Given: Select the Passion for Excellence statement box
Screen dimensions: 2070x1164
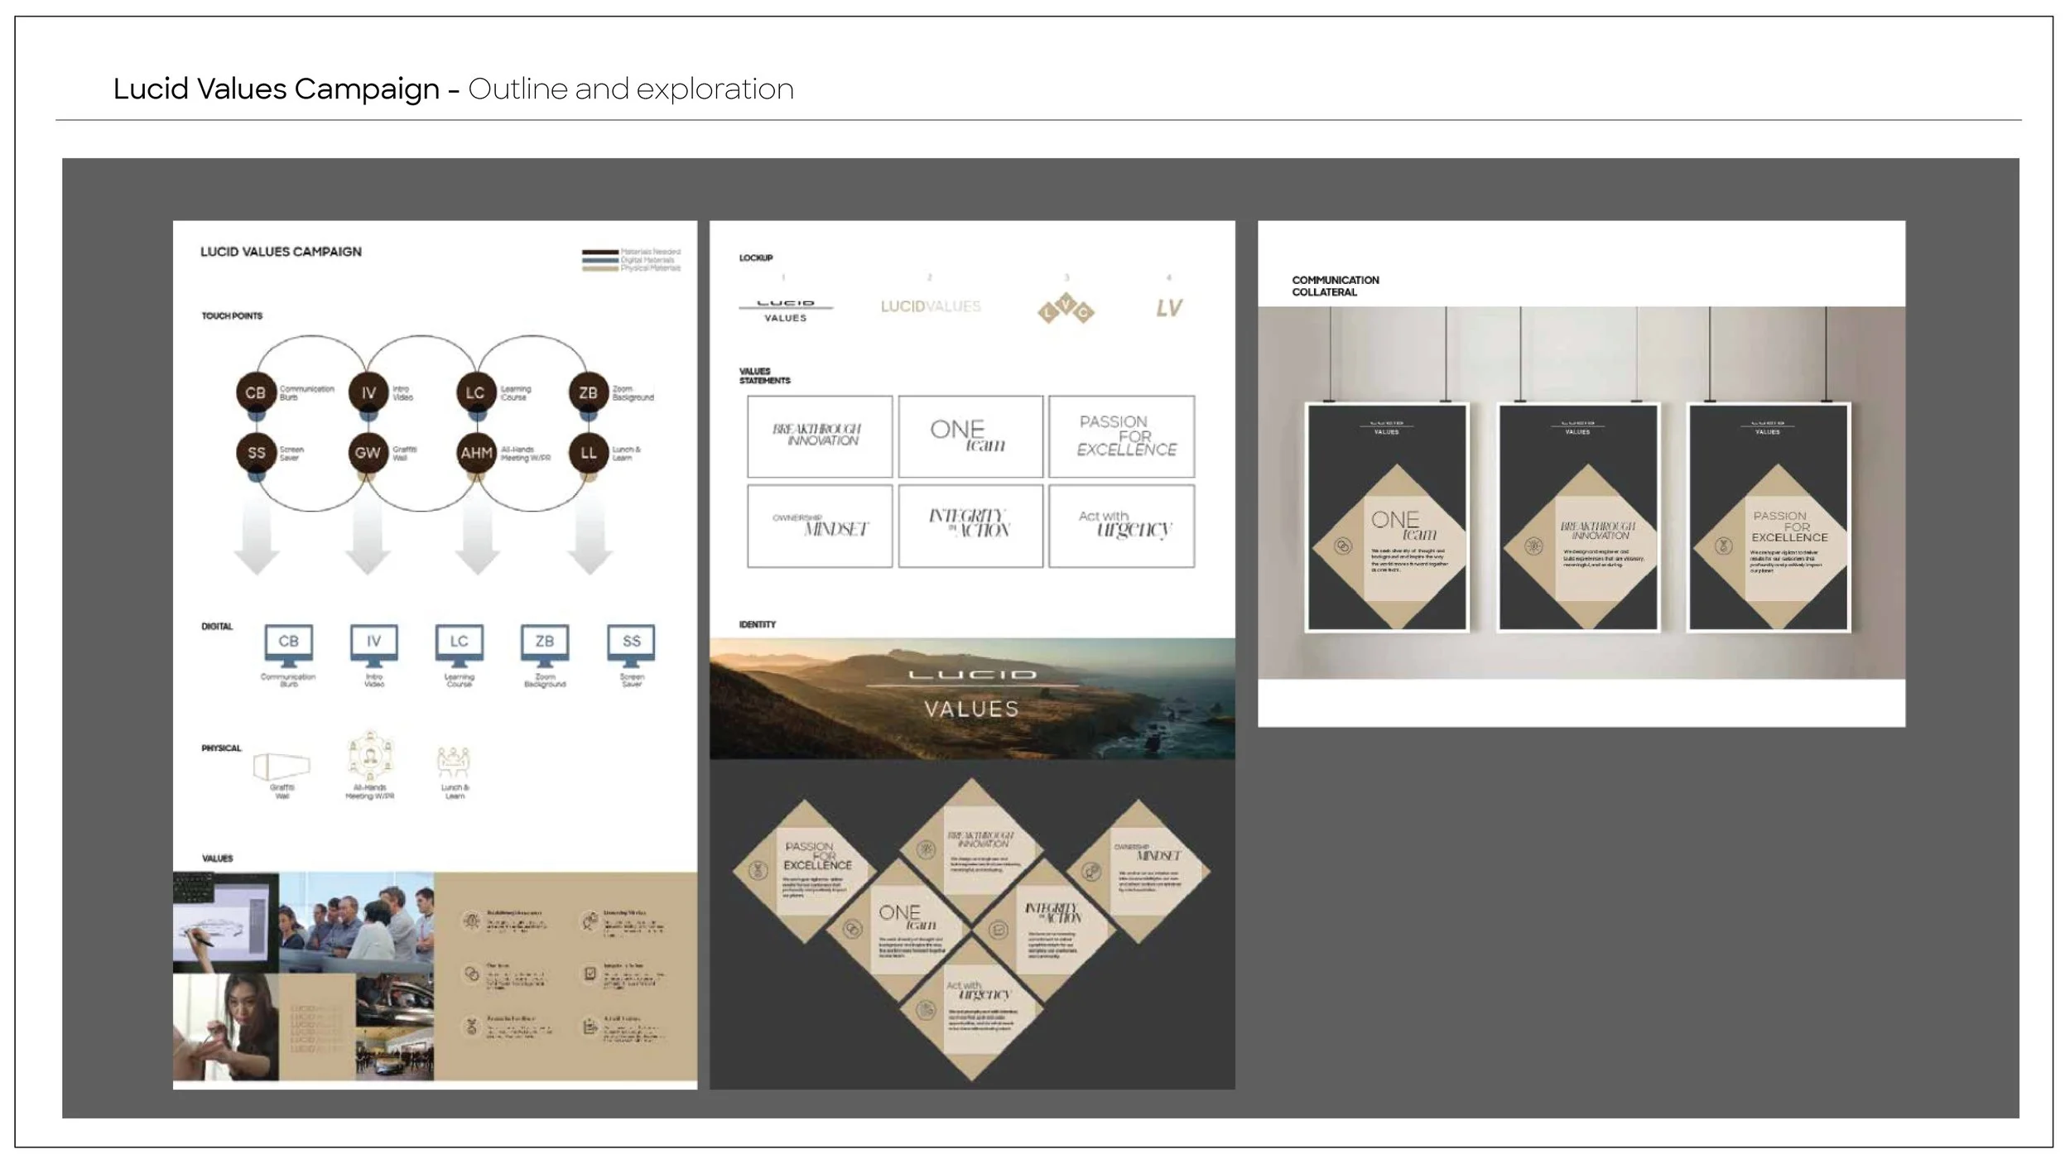Looking at the screenshot, I should (1121, 436).
